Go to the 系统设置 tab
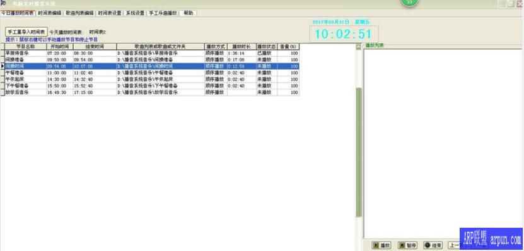This screenshot has width=524, height=251. (x=135, y=13)
